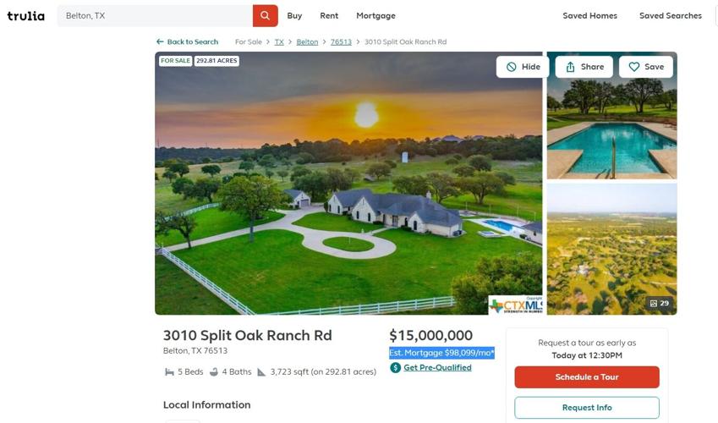
Task: Open the Rent menu
Action: click(x=329, y=15)
